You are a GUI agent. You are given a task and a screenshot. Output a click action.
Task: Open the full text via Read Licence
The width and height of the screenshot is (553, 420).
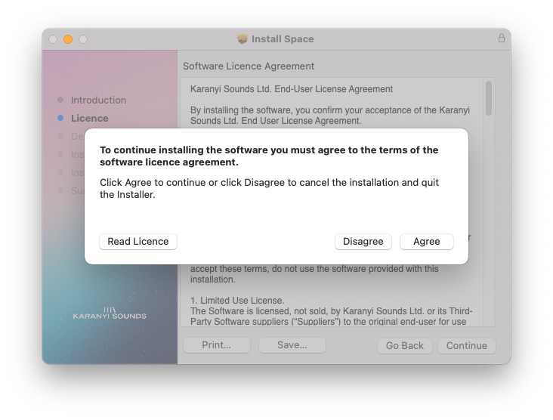pos(138,242)
